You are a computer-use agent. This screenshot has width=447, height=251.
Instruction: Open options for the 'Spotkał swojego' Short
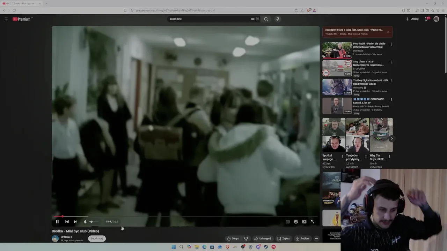342,157
